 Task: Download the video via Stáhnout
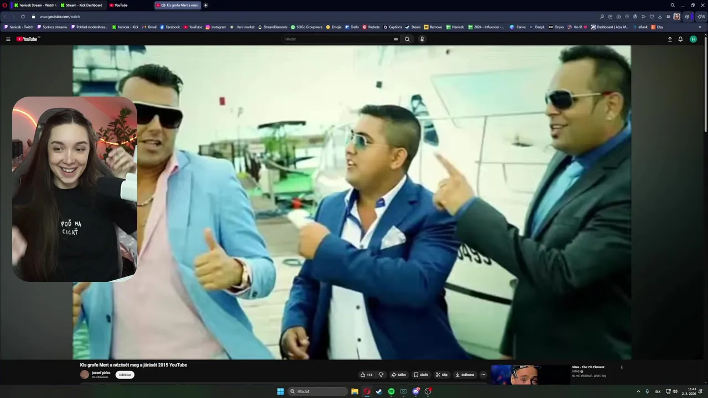tap(465, 375)
